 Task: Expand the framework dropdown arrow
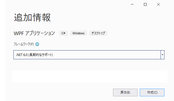[163, 55]
